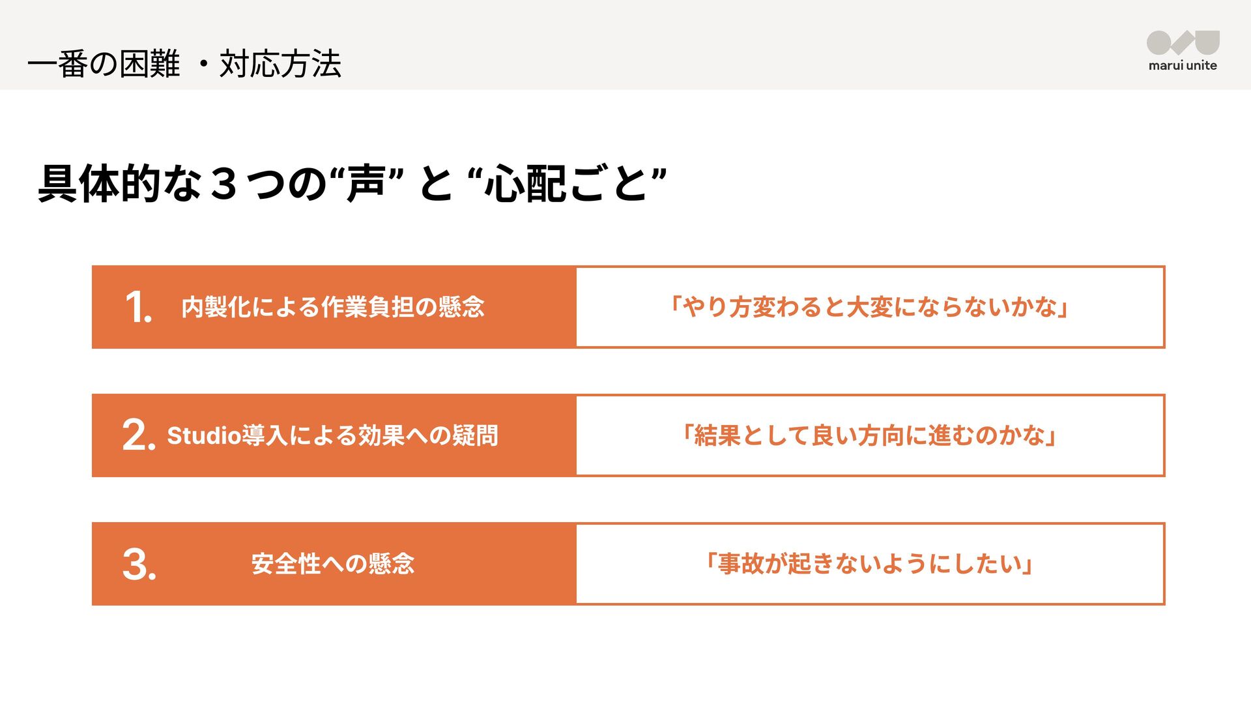Click the number "1." on the first orange box
1251x704 pixels.
[x=138, y=307]
